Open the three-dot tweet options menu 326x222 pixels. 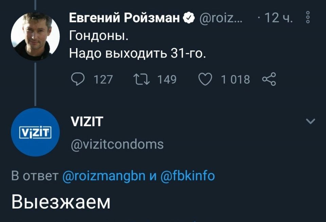(308, 17)
